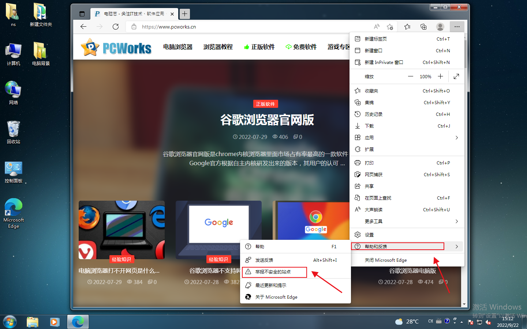Click the red 正版软件 tag on the banner
The image size is (527, 329).
coord(265,104)
